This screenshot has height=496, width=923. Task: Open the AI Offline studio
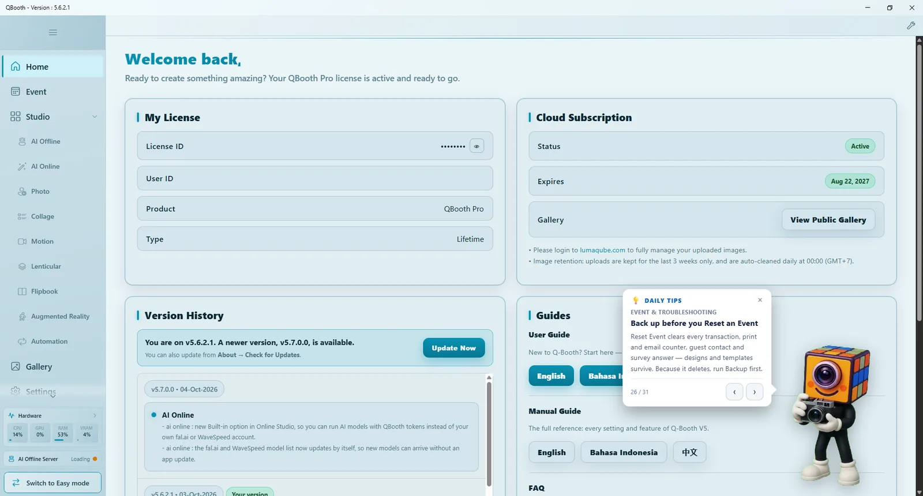(x=52, y=141)
